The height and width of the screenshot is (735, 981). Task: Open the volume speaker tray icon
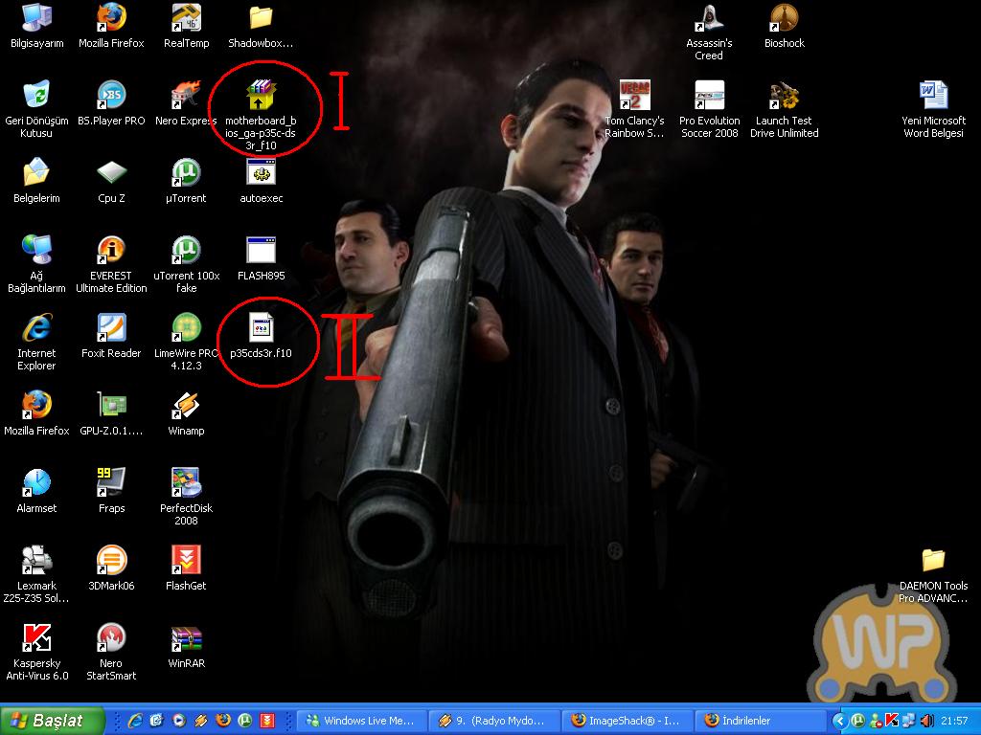926,721
